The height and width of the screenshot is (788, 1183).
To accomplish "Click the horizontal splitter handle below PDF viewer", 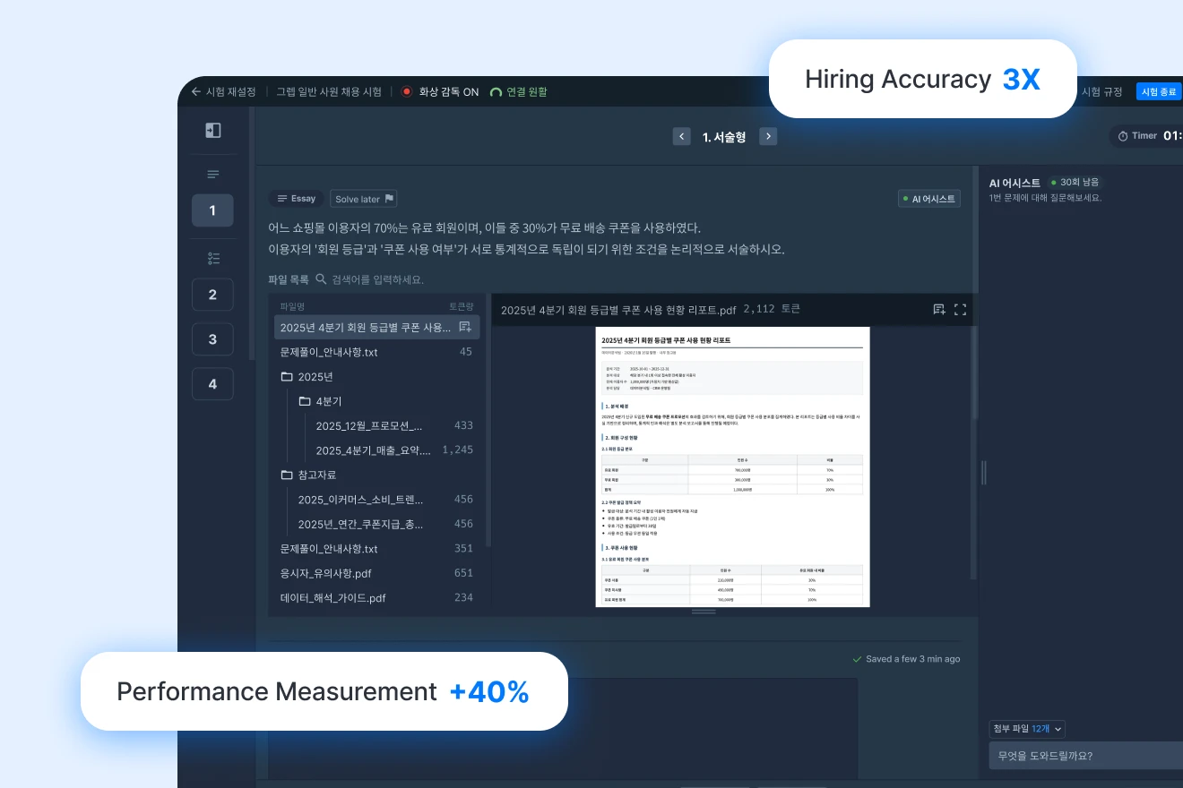I will 704,612.
